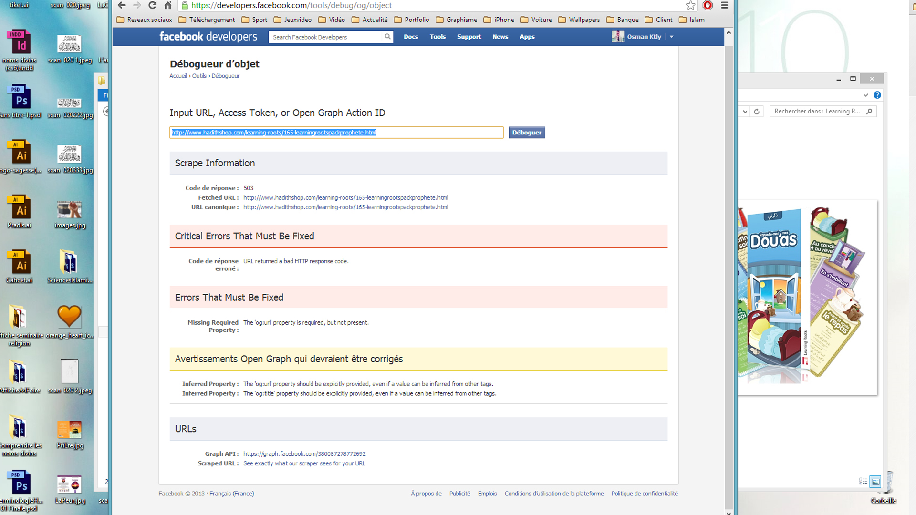This screenshot has width=916, height=515.
Task: Open SciencesIslami folder on desktop
Action: (70, 266)
